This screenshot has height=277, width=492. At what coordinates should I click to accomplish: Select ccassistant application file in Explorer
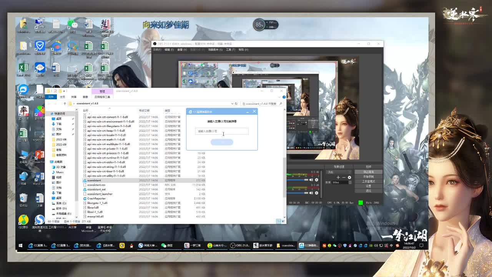pyautogui.click(x=94, y=180)
